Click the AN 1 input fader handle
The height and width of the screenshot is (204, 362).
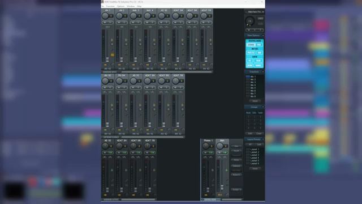pos(107,59)
